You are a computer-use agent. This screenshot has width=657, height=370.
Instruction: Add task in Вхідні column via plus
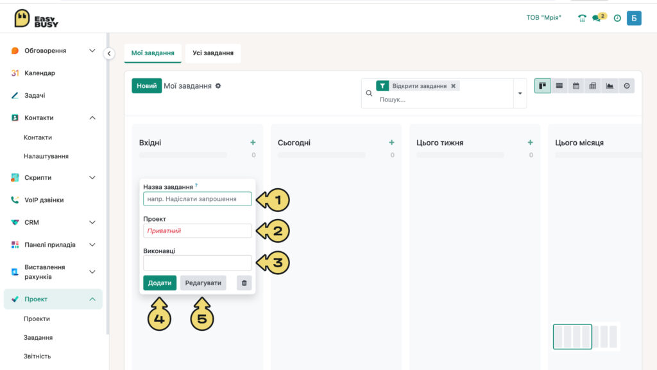tap(253, 143)
